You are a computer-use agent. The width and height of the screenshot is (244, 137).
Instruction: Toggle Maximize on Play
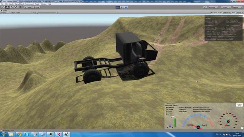pos(217,13)
